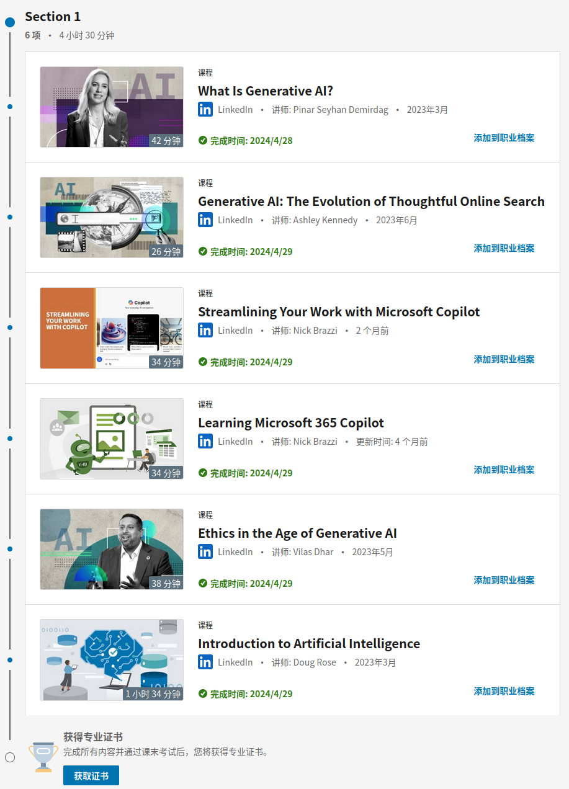569x789 pixels.
Task: Click the 获取证书 button
Action: tap(91, 776)
